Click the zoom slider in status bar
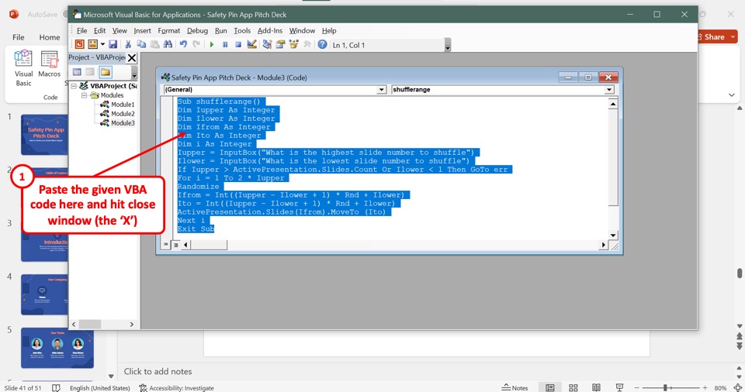 pyautogui.click(x=670, y=387)
